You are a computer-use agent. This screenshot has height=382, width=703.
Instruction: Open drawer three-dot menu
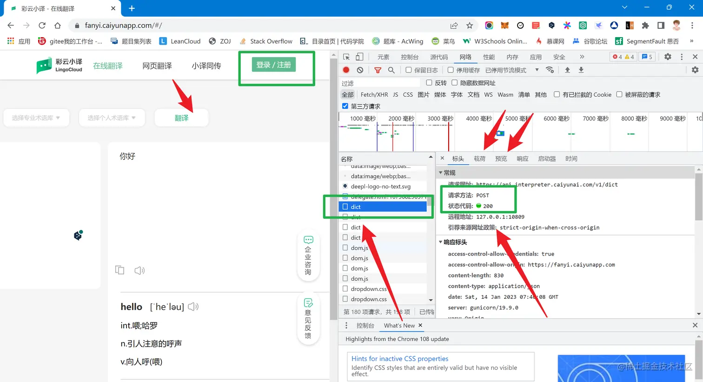[x=346, y=325]
